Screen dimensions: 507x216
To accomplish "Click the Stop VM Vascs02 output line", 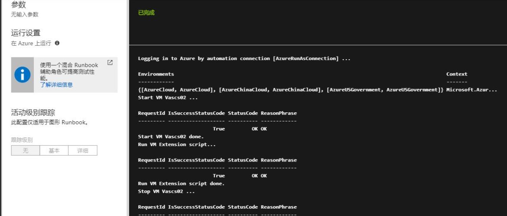I will pos(166,191).
